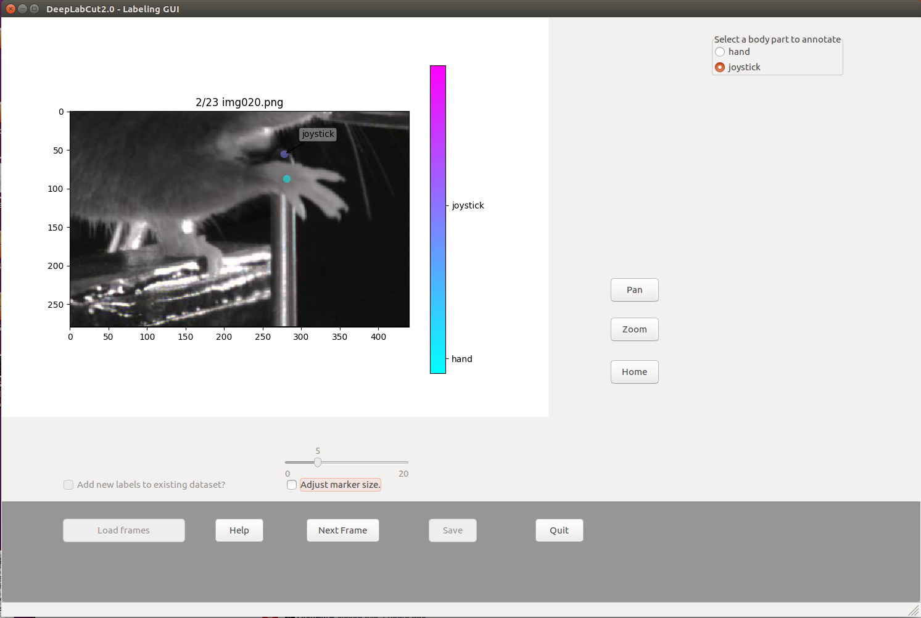Quit the labeling GUI
The height and width of the screenshot is (618, 921).
pyautogui.click(x=559, y=530)
